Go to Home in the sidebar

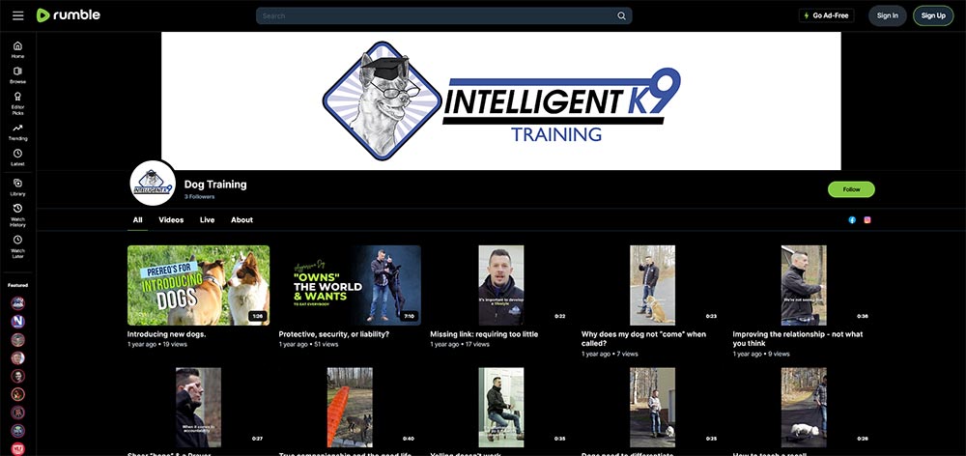tap(17, 49)
